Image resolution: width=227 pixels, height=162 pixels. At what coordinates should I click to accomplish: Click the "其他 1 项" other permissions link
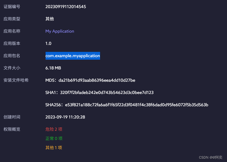(x=54, y=148)
